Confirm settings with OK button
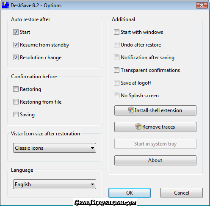 (130, 193)
